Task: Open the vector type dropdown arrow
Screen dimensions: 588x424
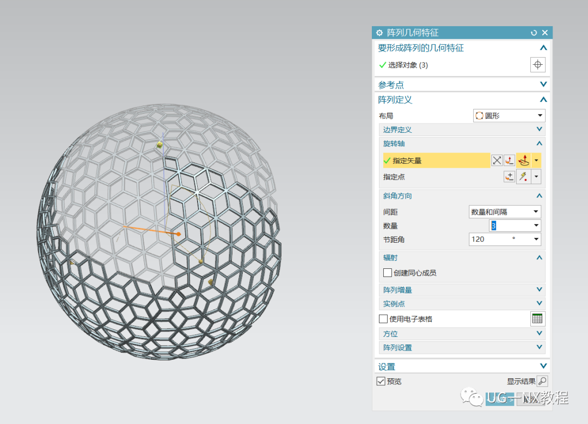Action: [536, 161]
